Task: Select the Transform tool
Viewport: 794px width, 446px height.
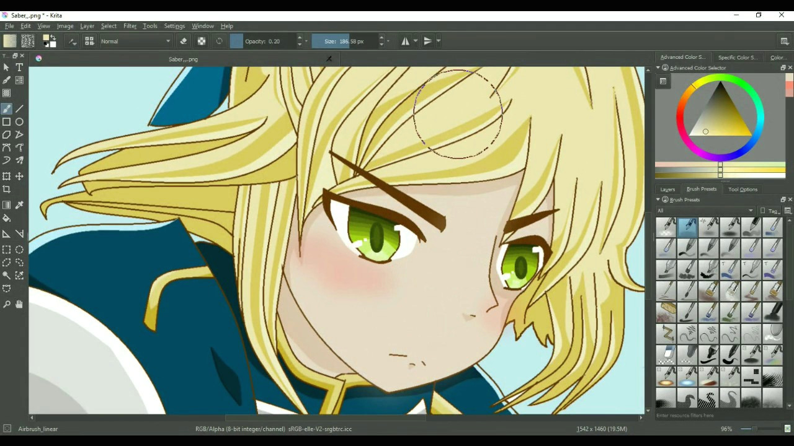Action: pyautogui.click(x=6, y=177)
